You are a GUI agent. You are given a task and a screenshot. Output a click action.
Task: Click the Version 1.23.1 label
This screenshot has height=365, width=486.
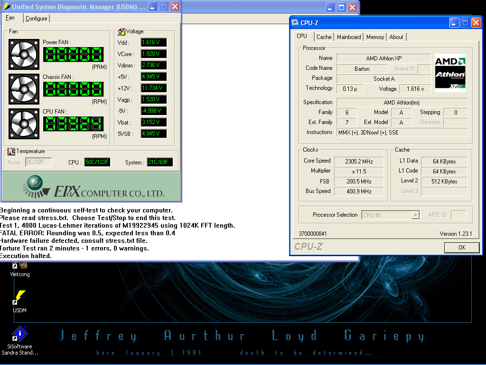click(456, 234)
